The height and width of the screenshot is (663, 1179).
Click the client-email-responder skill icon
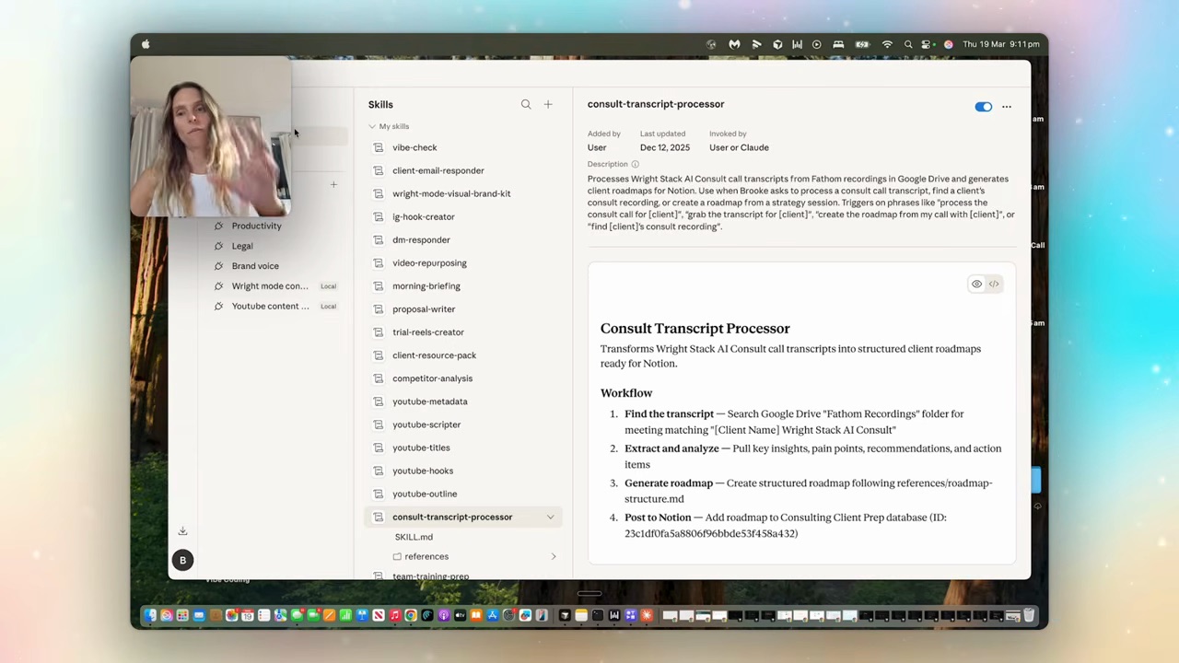coord(379,170)
